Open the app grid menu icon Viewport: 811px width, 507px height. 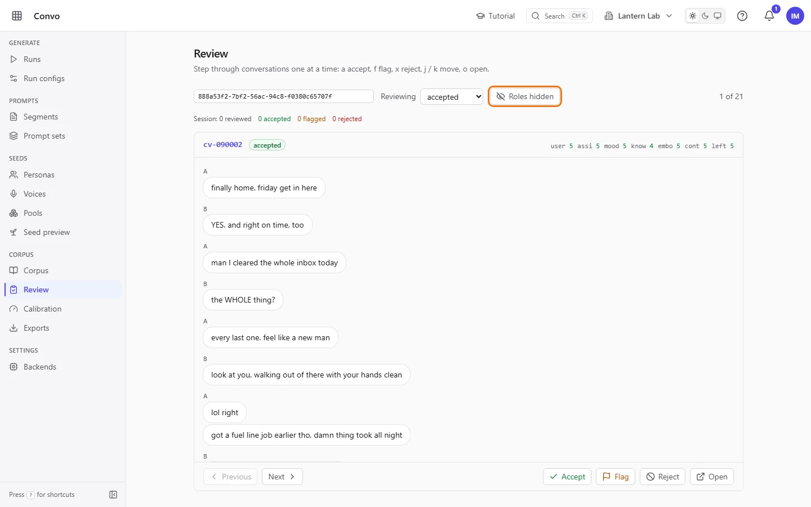pos(17,16)
